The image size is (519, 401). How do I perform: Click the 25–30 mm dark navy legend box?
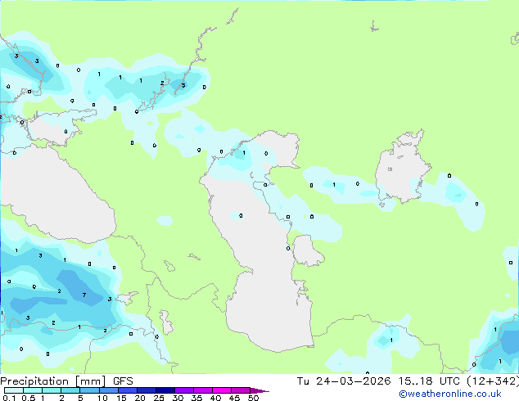pos(165,390)
